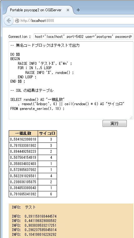The height and width of the screenshot is (238, 134).
Task: Click inside the SQL query text area
Action: [x=71, y=80]
